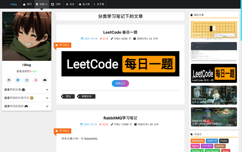Open the LeetCode 每日一题 banner image
The width and height of the screenshot is (242, 152).
pyautogui.click(x=120, y=64)
